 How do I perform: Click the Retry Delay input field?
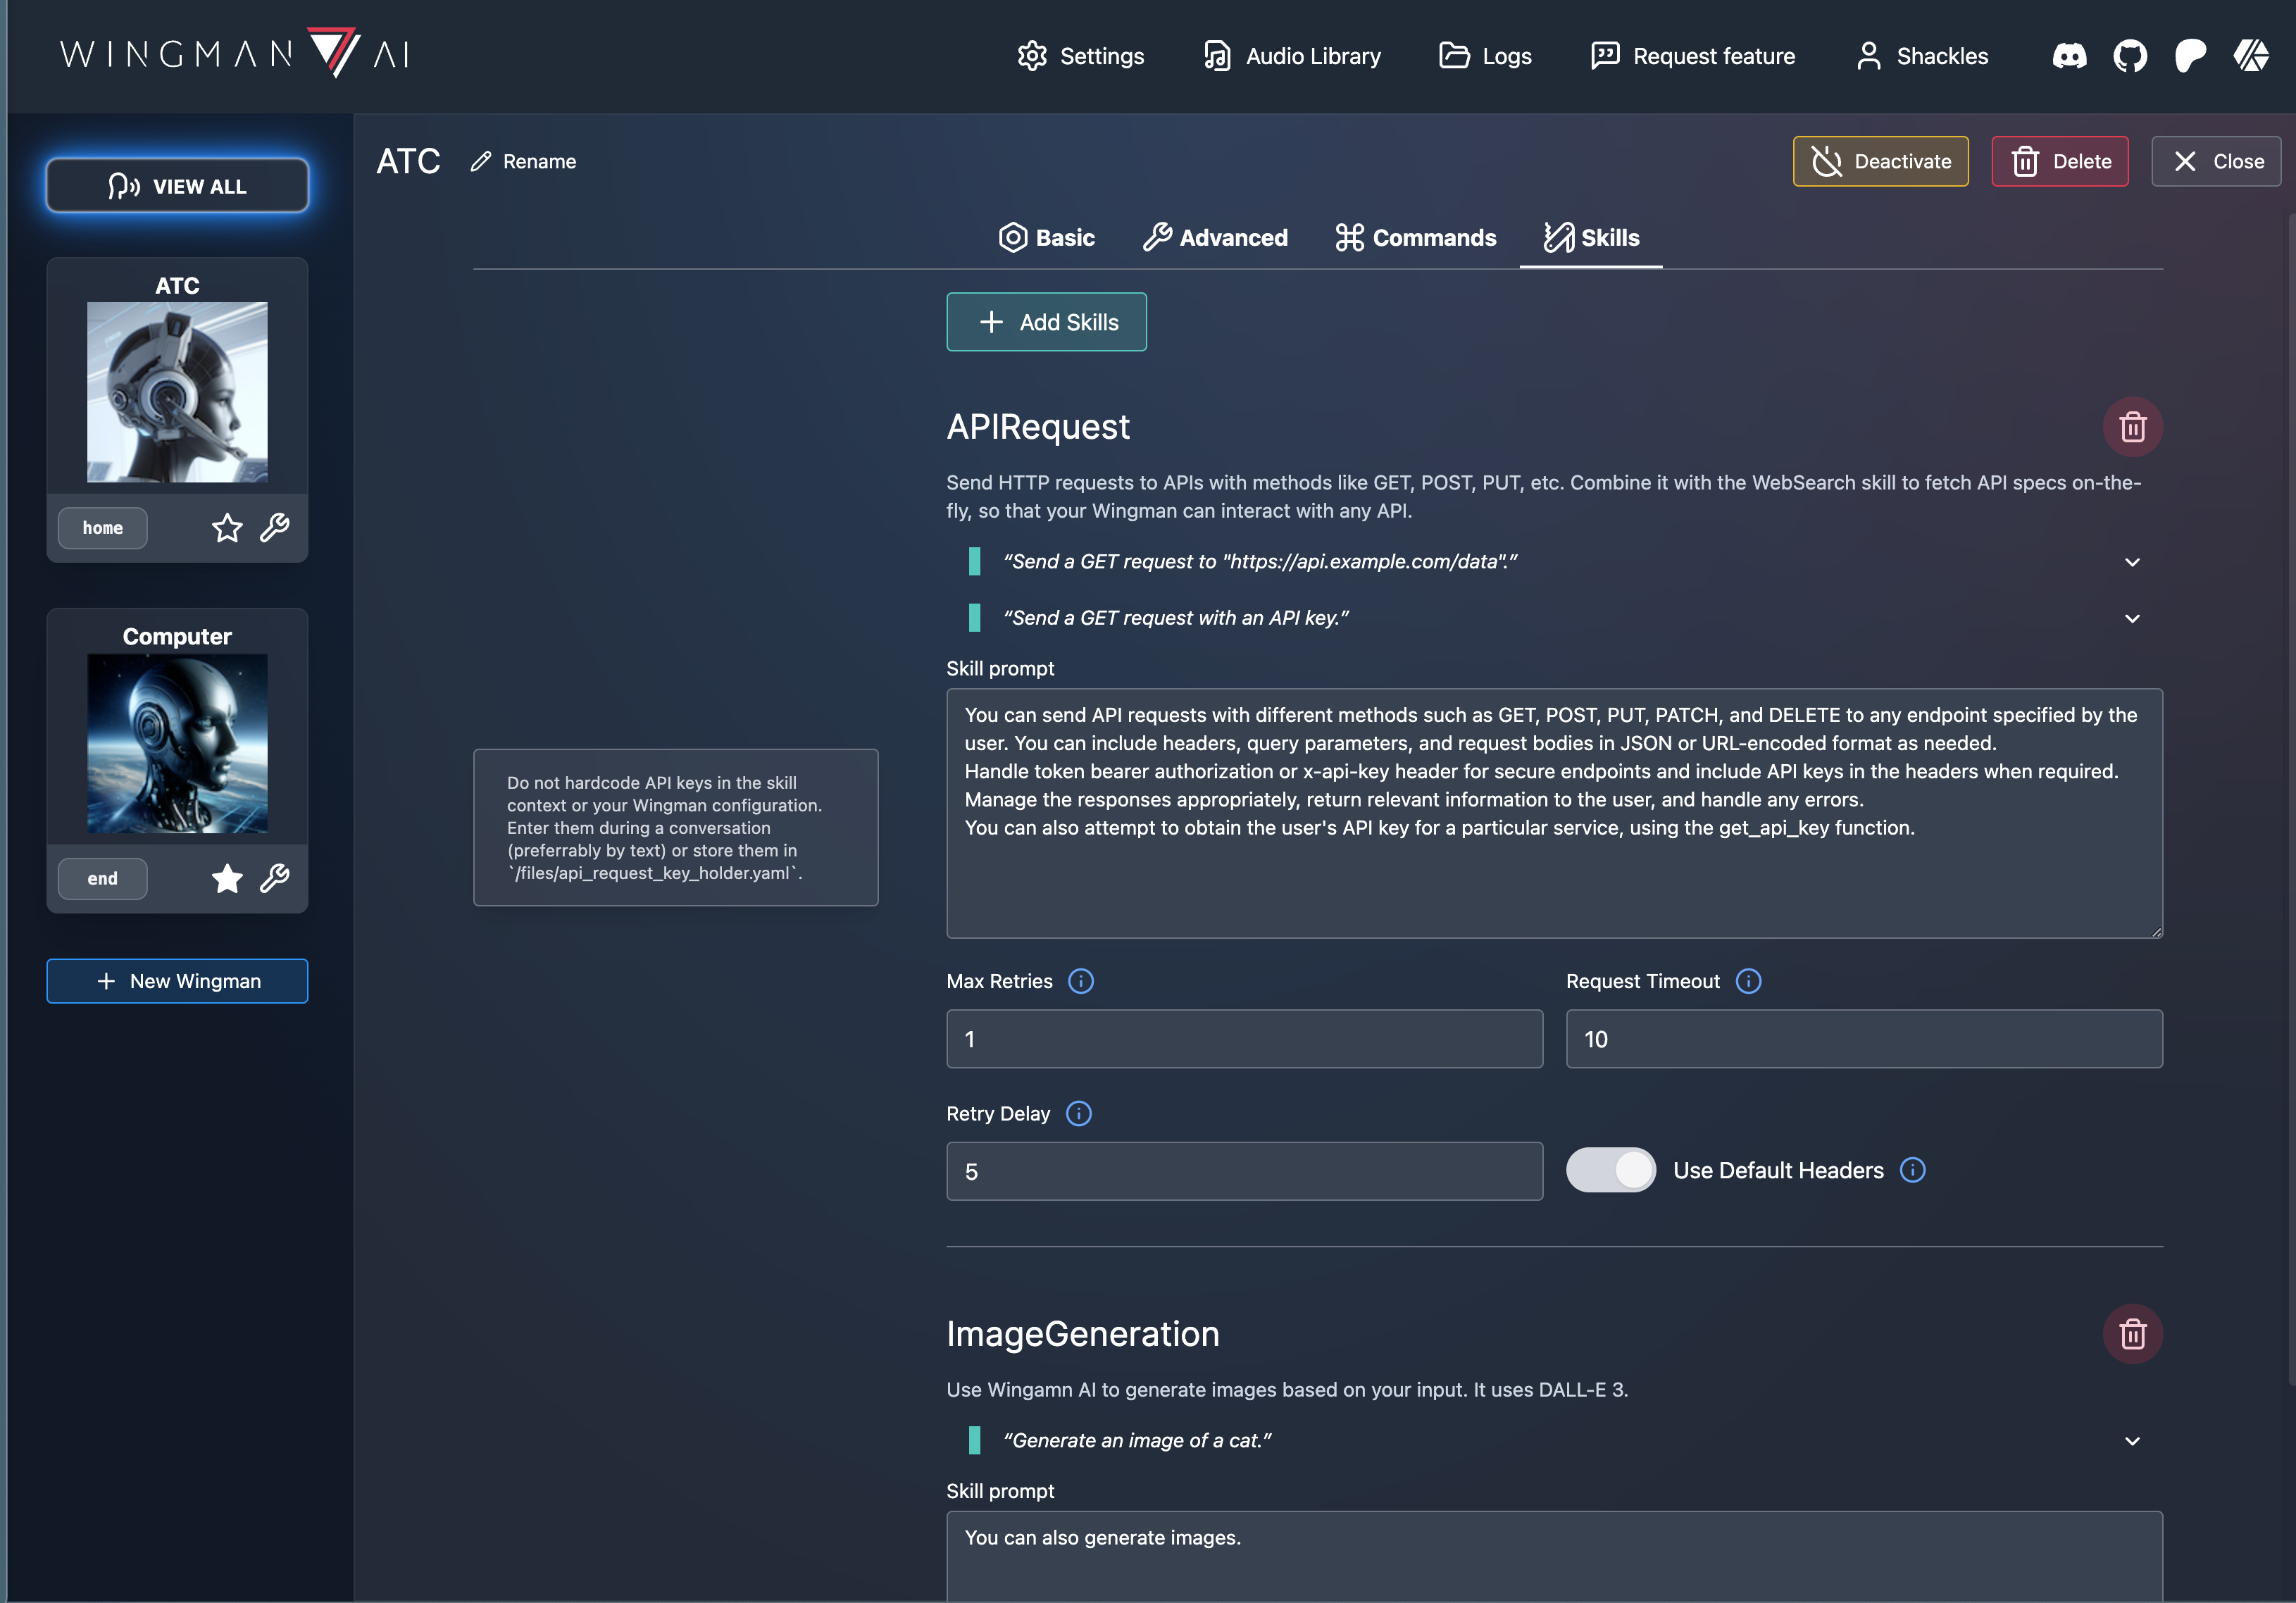click(1244, 1171)
